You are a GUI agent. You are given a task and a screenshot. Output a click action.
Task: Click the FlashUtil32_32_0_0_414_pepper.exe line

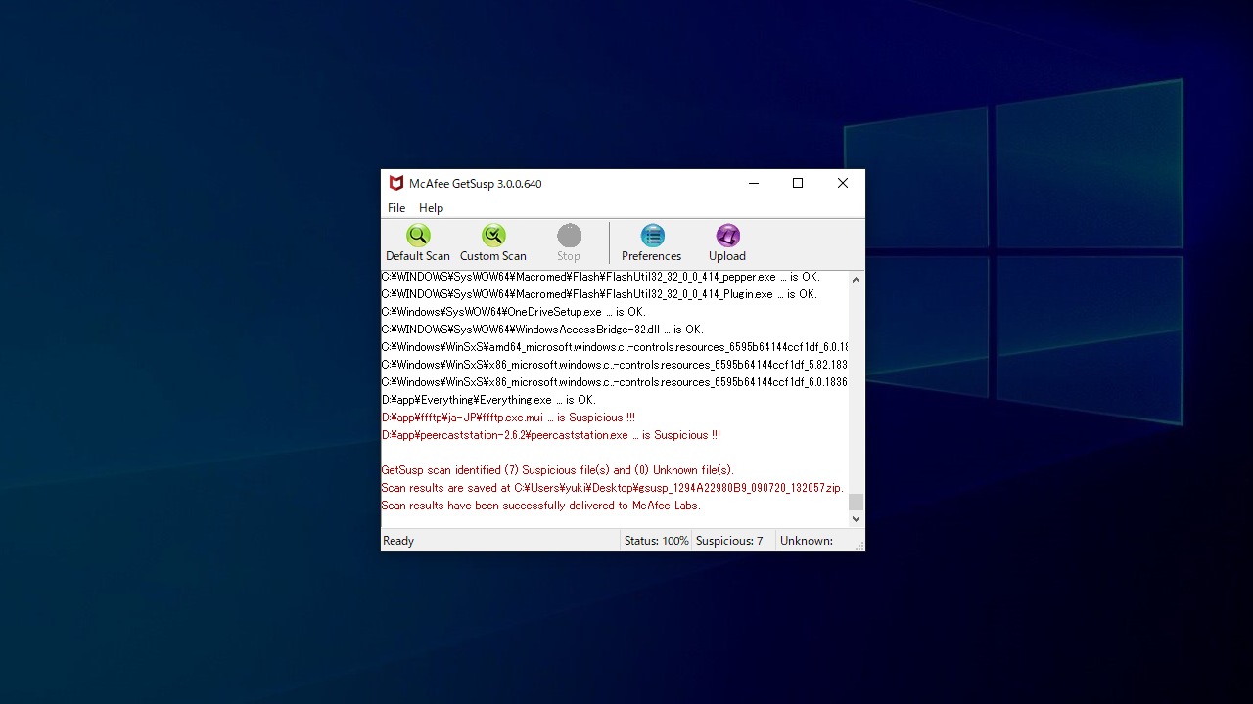coord(601,277)
